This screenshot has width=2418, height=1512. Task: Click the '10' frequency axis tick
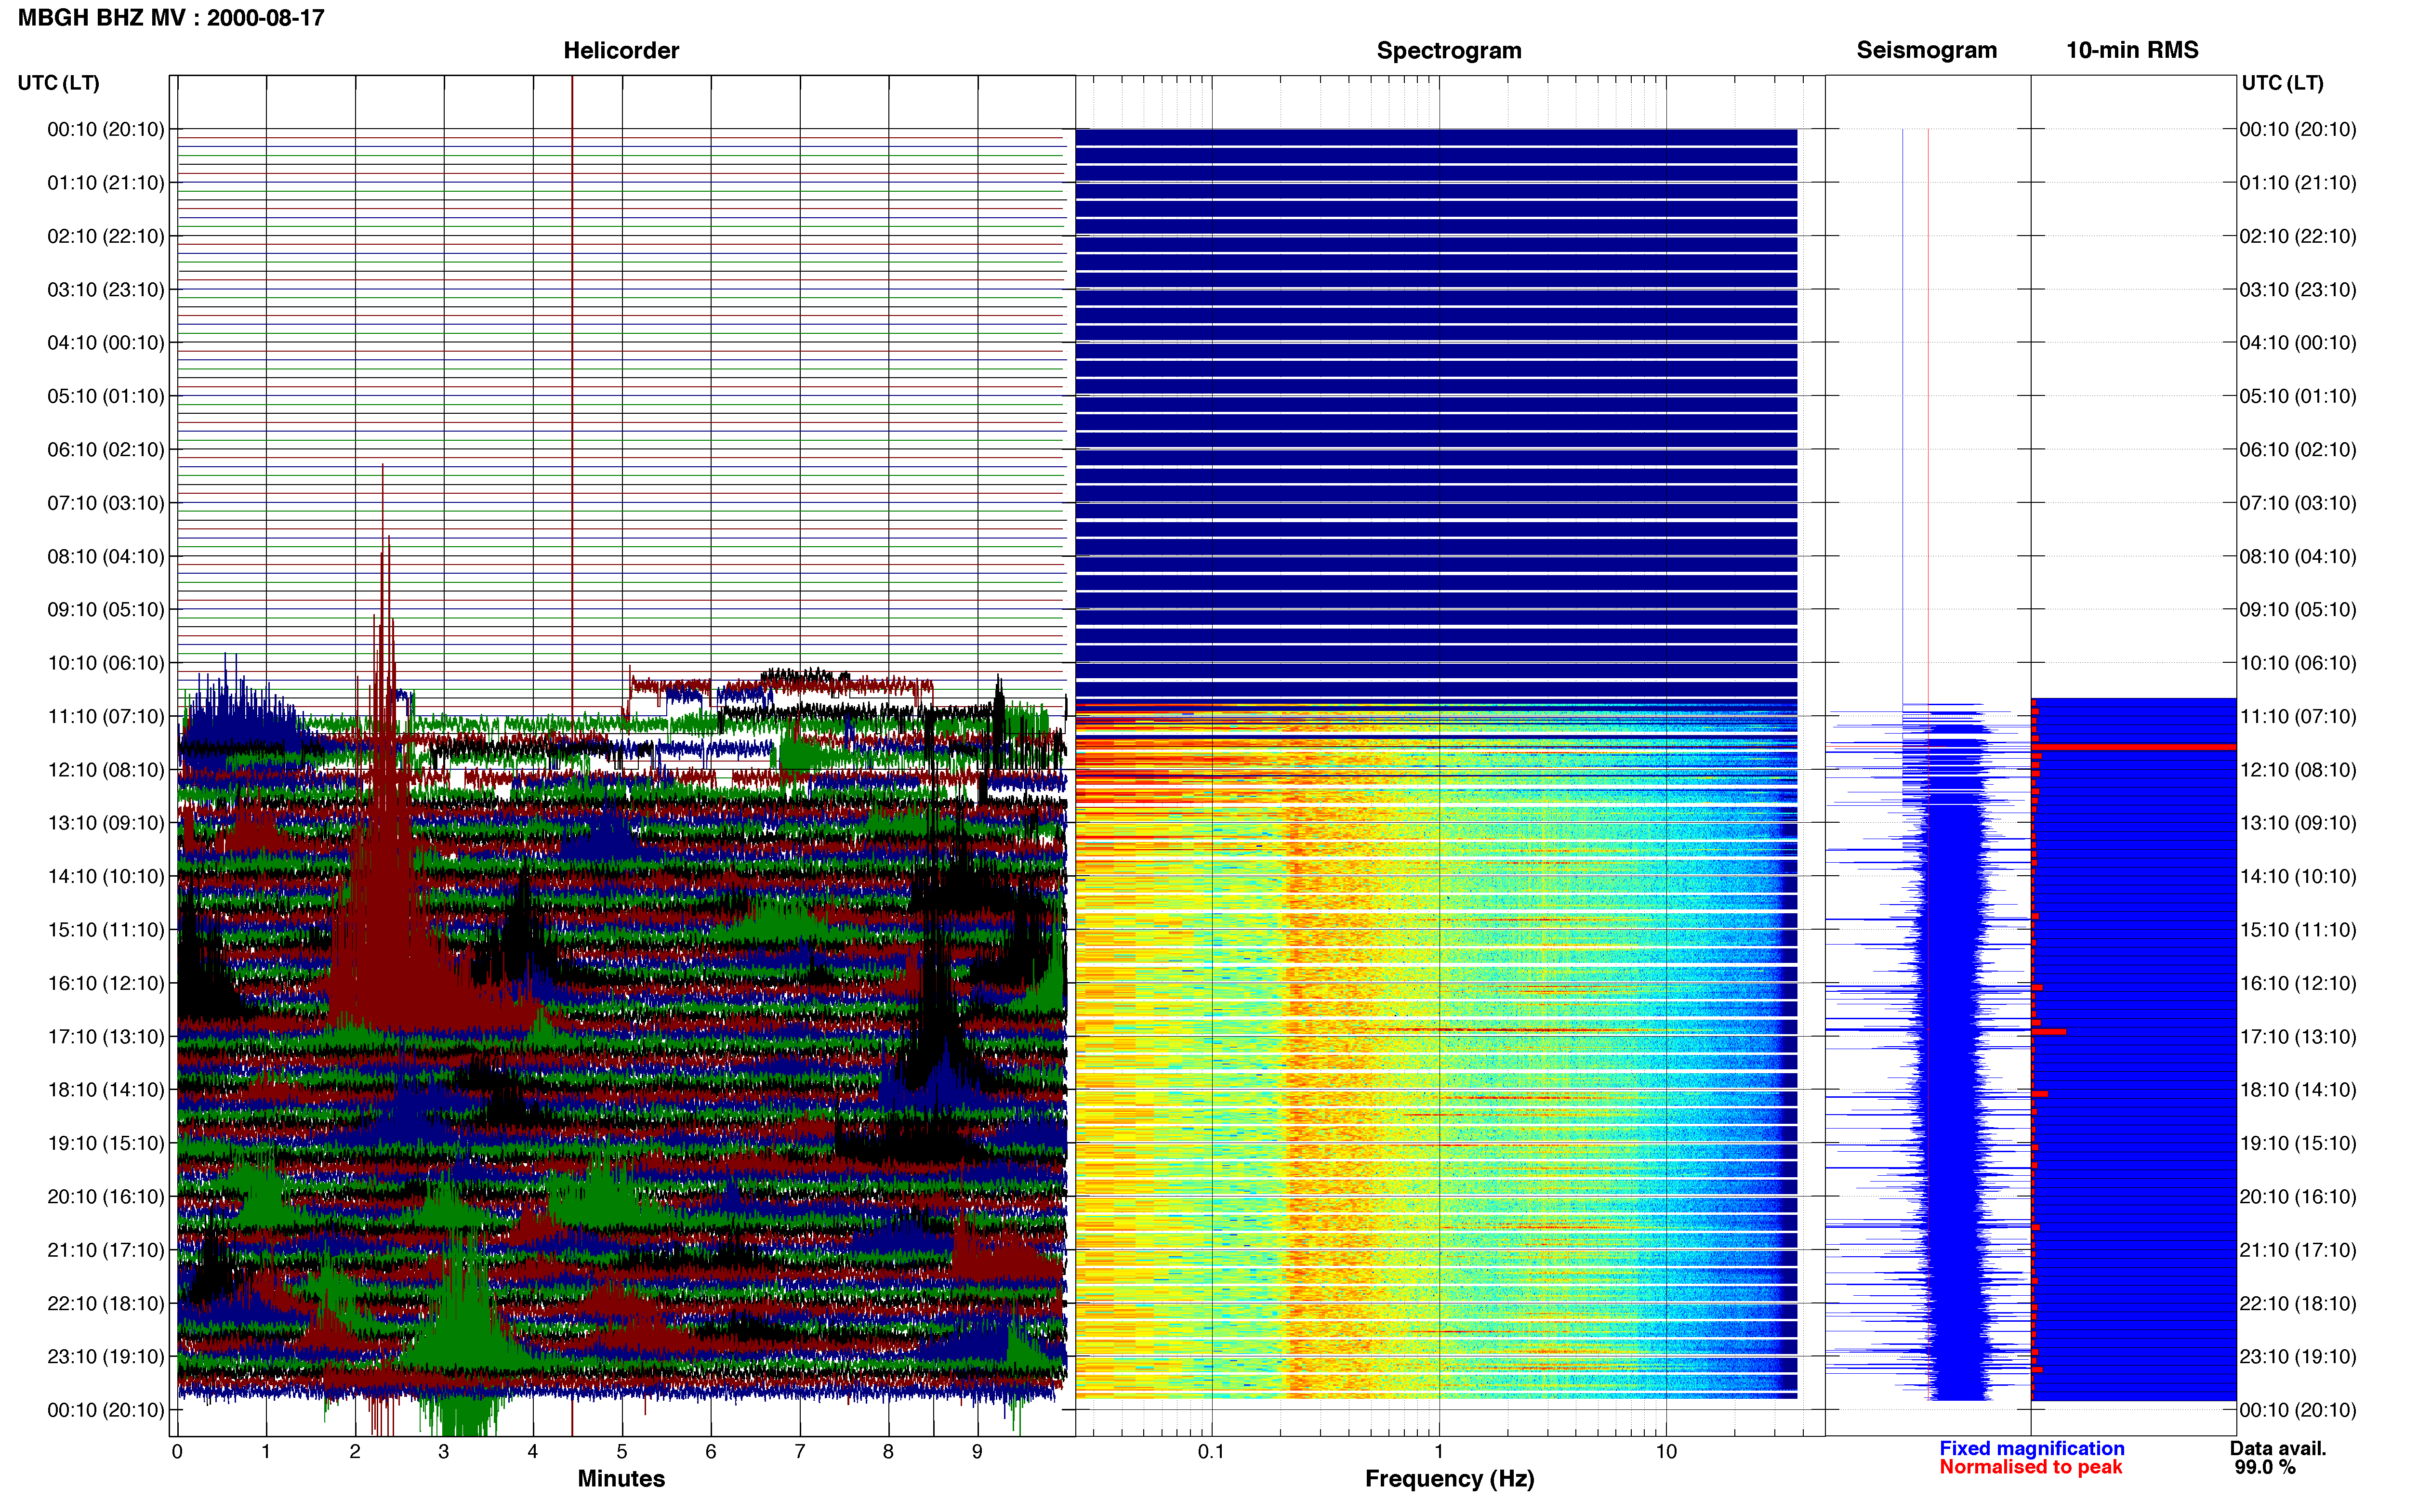tap(1666, 1452)
